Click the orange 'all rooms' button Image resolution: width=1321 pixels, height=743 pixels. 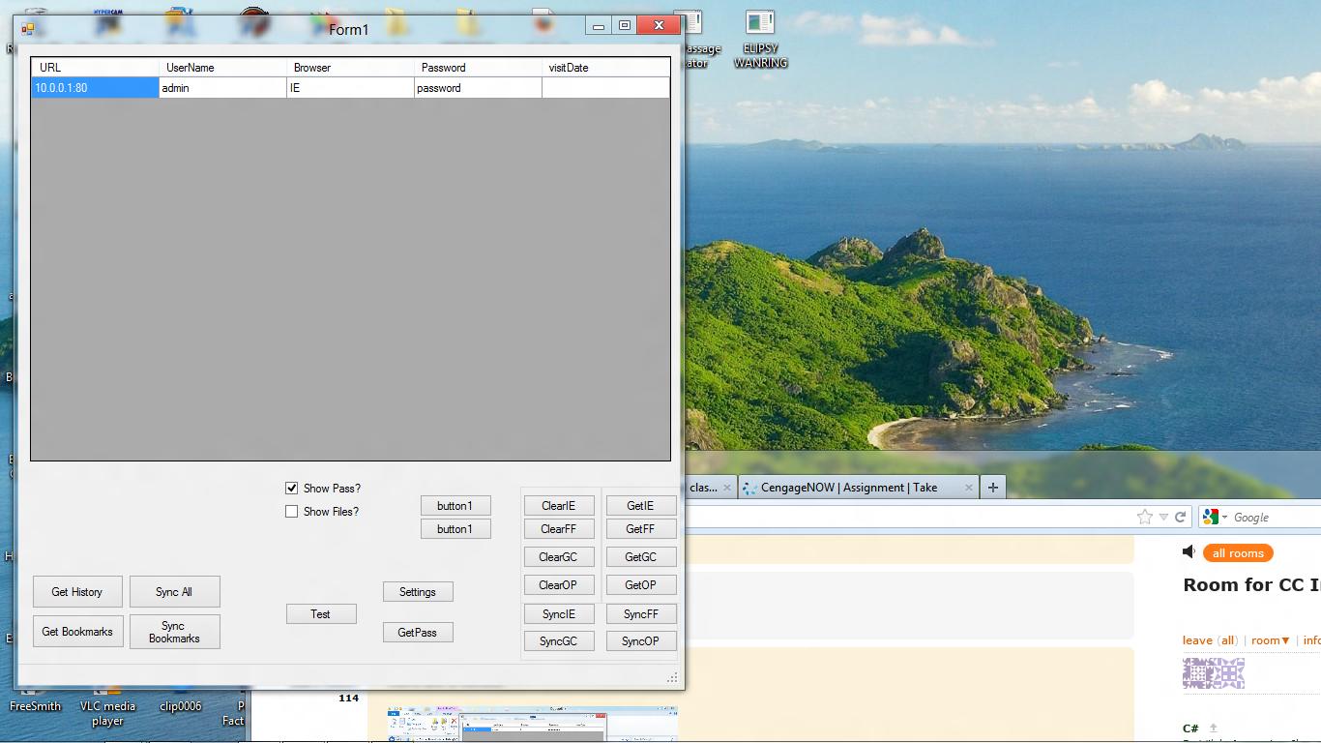point(1238,553)
